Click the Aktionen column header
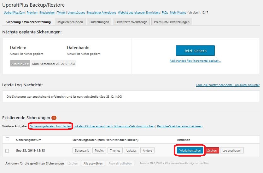This screenshot has width=263, height=173. pyautogui.click(x=184, y=140)
